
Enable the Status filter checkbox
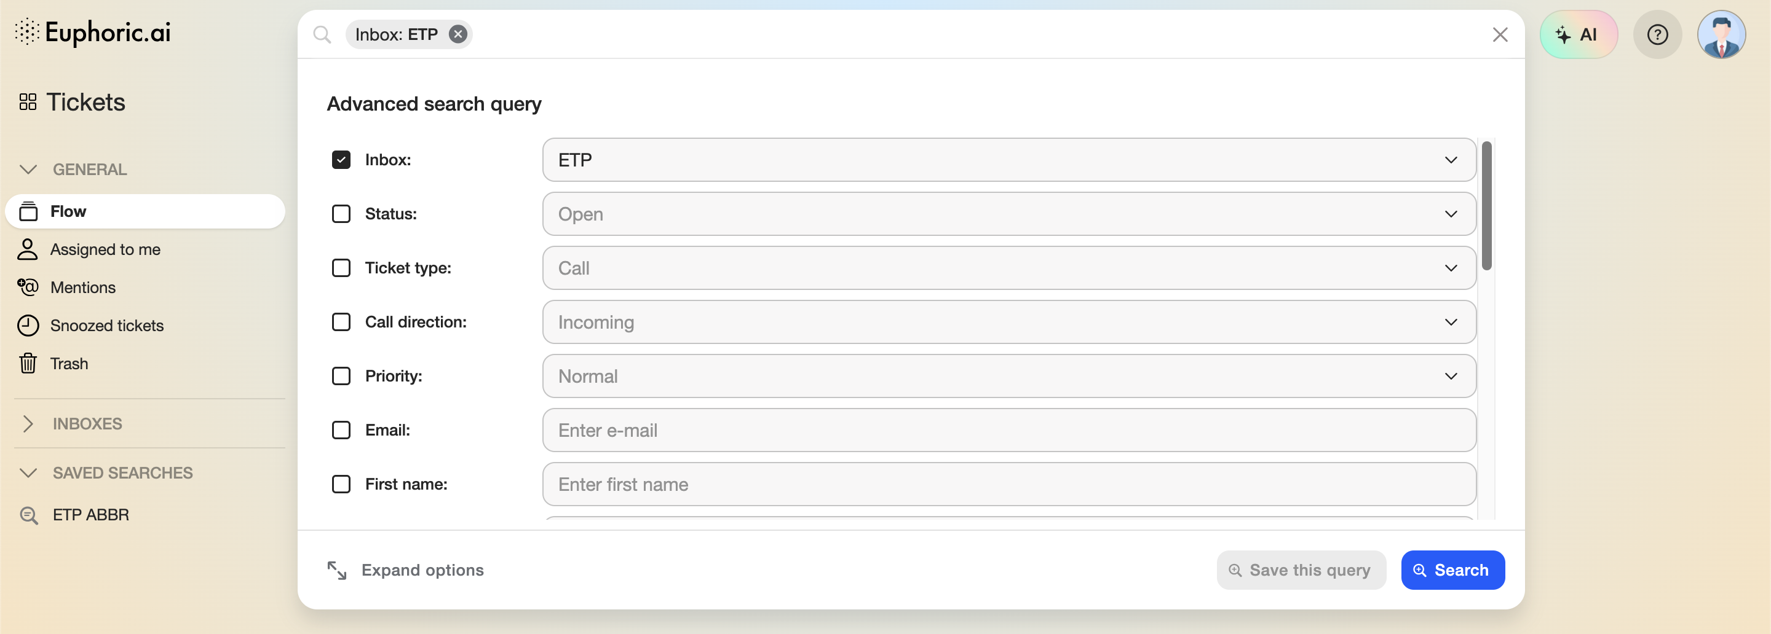tap(341, 214)
